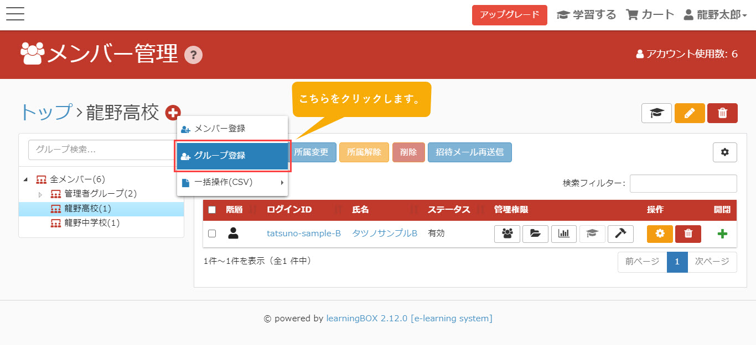This screenshot has width=756, height=345.
Task: Open the 一括操作(CSV) submenu
Action: [232, 182]
